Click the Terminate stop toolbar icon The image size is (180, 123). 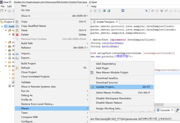pos(162,11)
